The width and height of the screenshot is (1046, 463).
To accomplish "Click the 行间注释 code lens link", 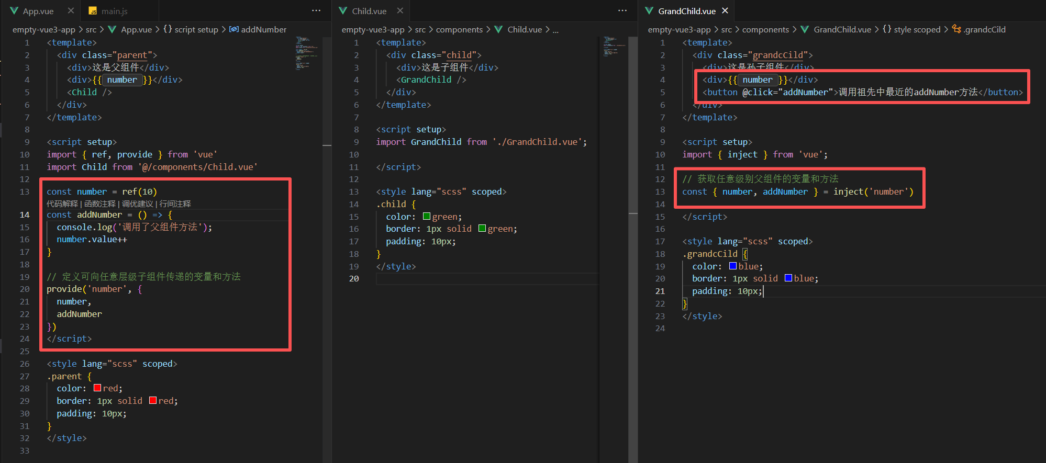I will coord(175,204).
